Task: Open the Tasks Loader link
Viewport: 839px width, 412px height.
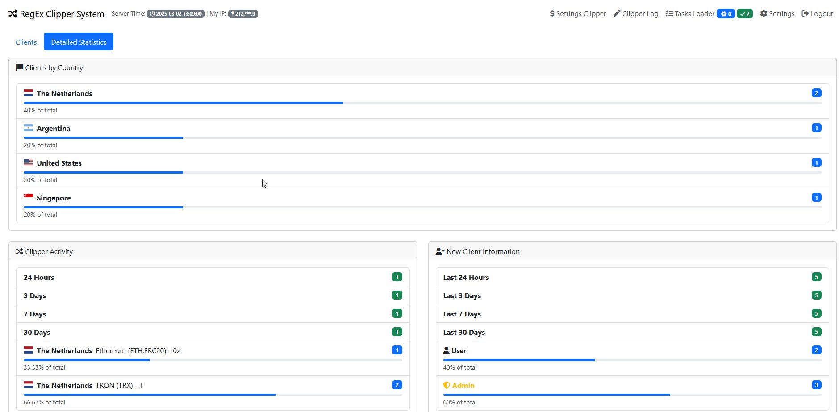Action: pos(694,14)
